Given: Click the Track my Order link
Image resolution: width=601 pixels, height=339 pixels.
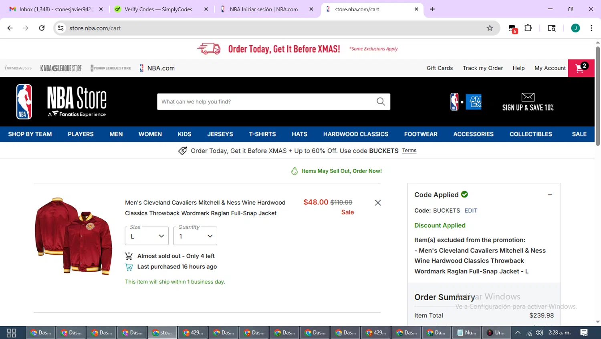Looking at the screenshot, I should pos(483,68).
